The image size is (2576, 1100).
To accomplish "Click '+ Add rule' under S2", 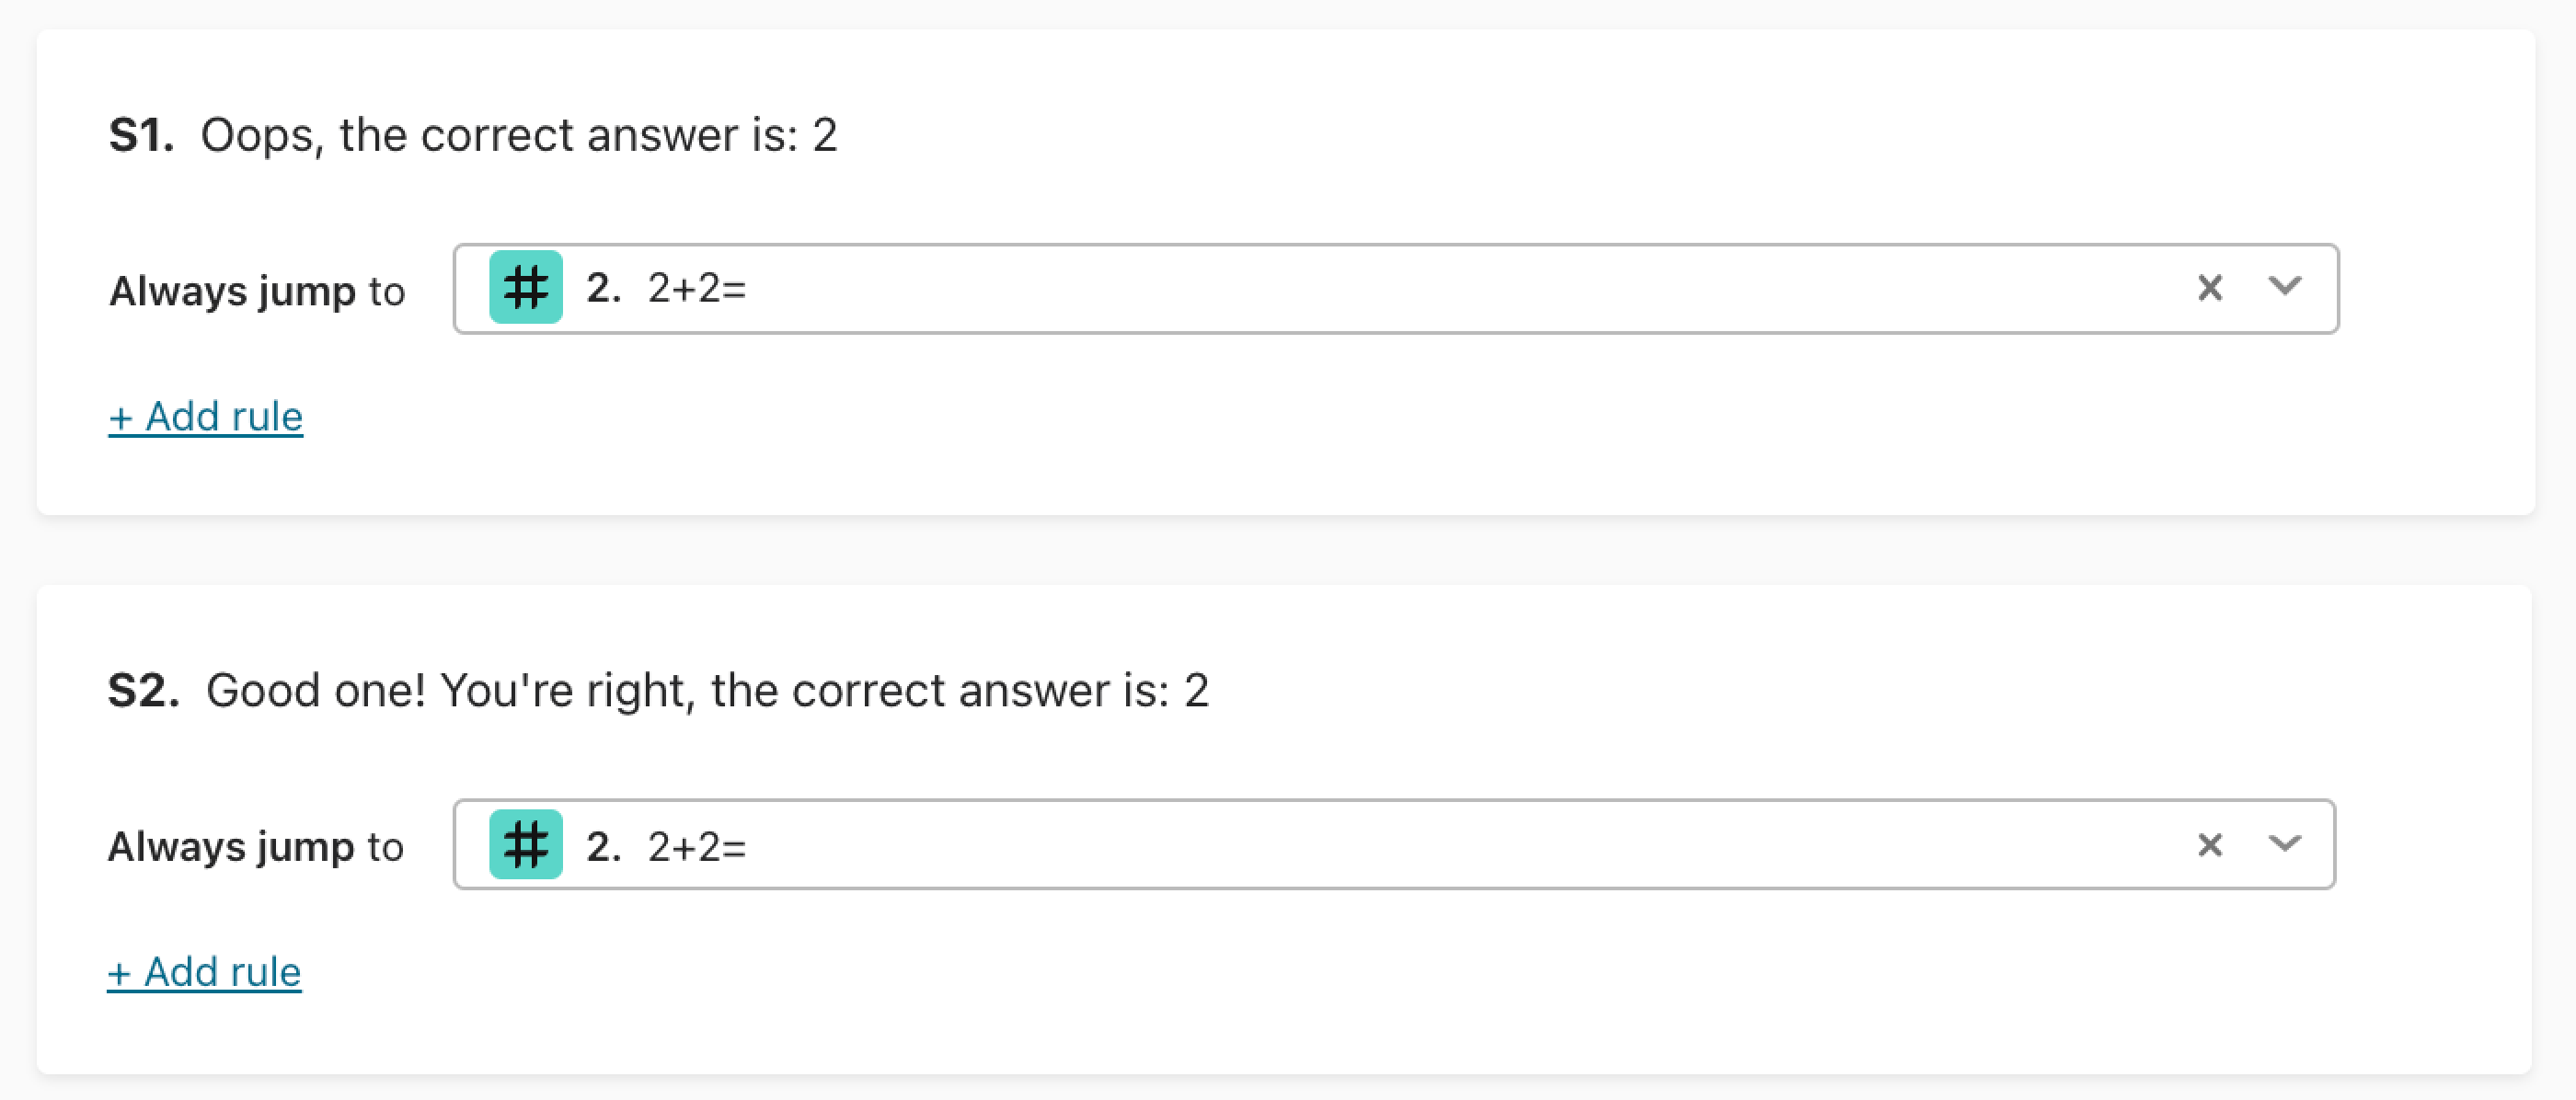I will pos(204,972).
